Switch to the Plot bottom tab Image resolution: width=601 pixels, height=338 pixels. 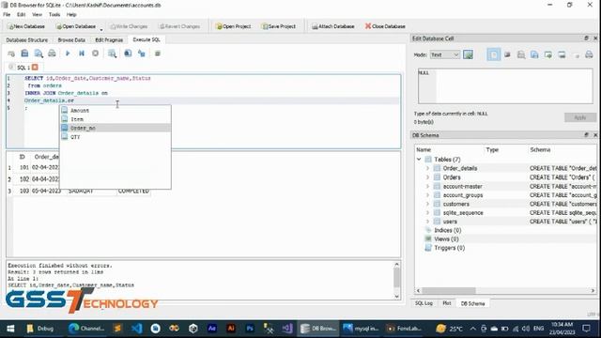click(447, 303)
